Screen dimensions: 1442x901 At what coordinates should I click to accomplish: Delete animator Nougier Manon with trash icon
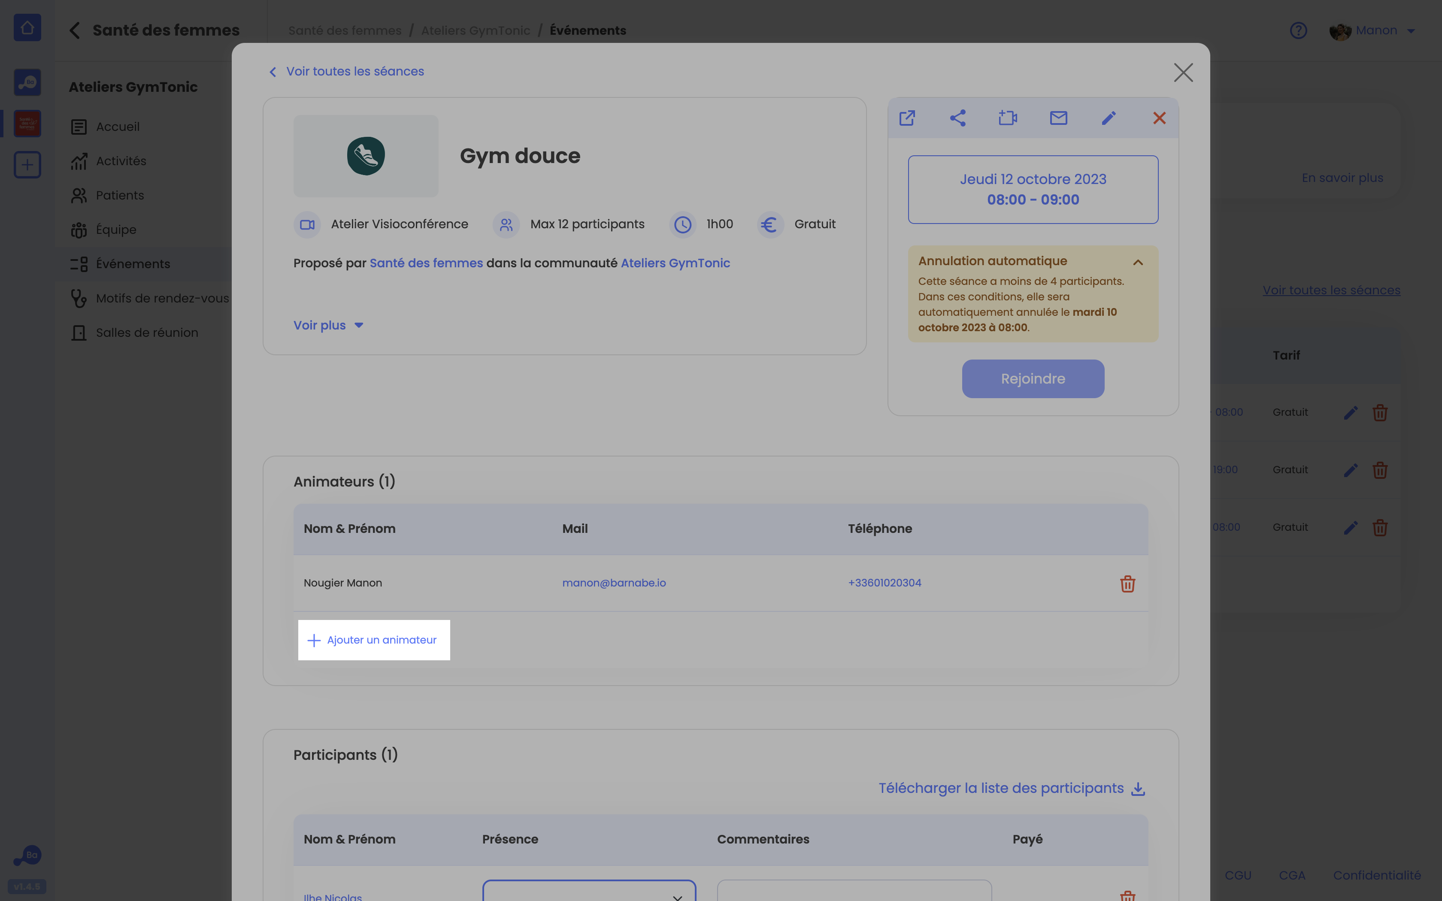click(1127, 584)
